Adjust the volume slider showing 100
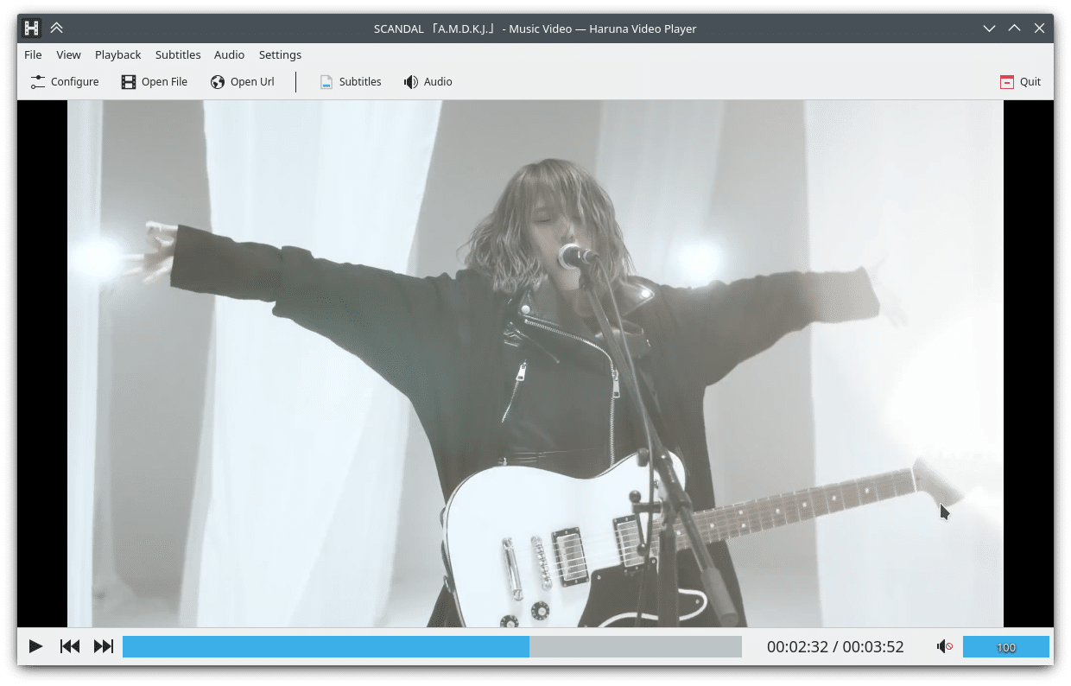1071x686 pixels. (x=1006, y=647)
